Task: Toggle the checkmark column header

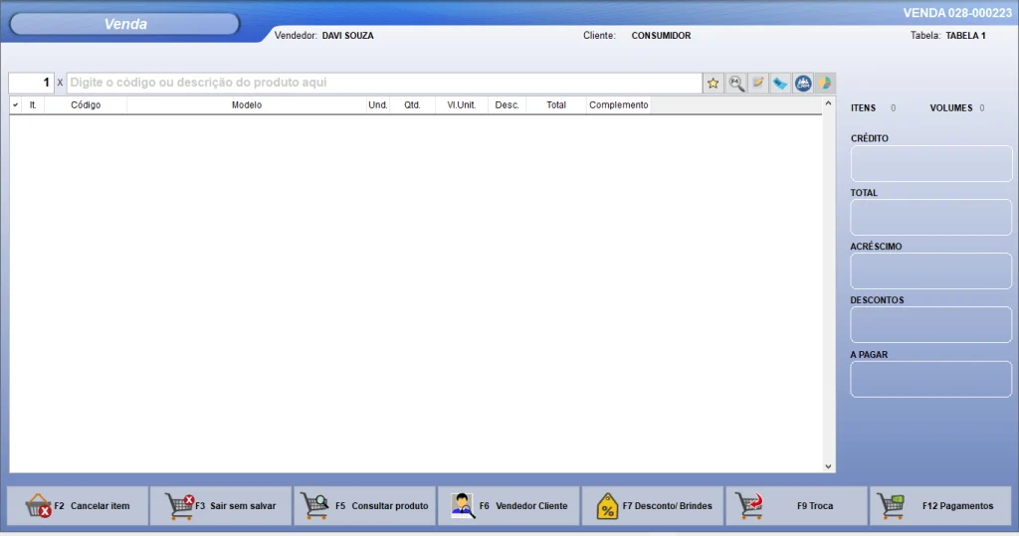Action: [16, 104]
